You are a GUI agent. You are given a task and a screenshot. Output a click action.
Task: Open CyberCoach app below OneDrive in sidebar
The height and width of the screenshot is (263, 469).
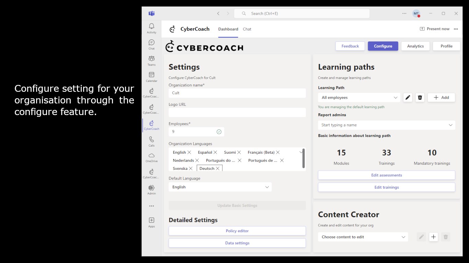click(151, 174)
